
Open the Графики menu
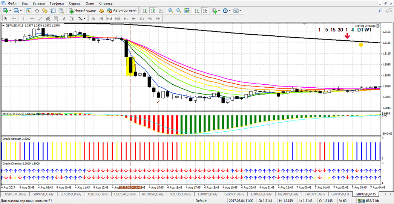[57, 3]
